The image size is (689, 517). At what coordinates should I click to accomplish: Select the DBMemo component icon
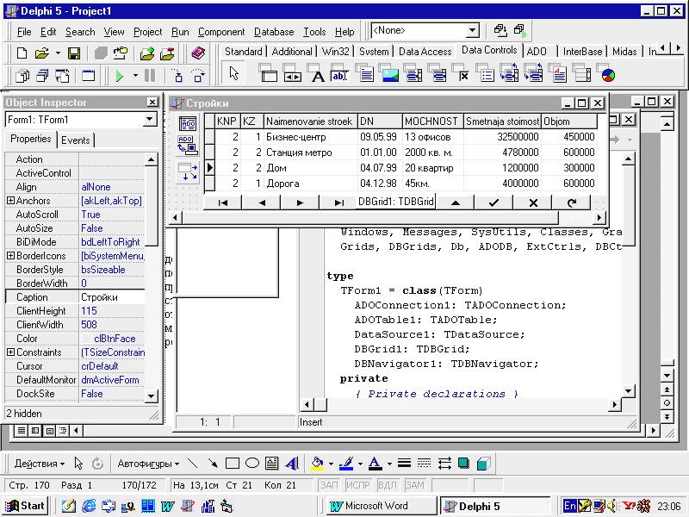coord(364,73)
